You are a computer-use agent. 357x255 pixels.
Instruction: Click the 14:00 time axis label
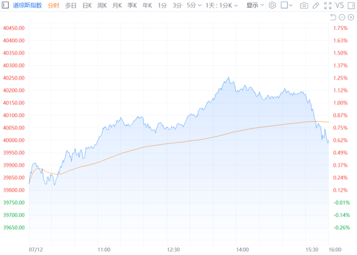[242, 249]
